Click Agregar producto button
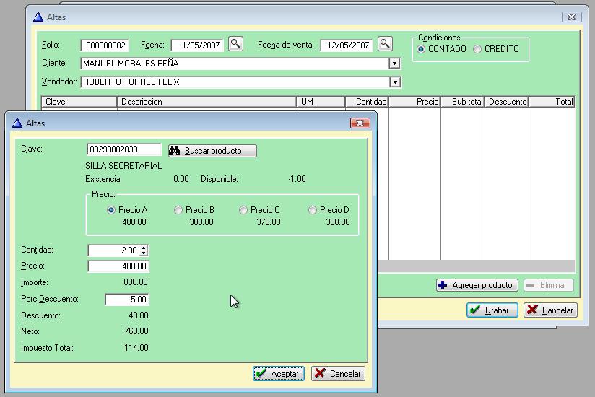The width and height of the screenshot is (595, 397). point(477,285)
